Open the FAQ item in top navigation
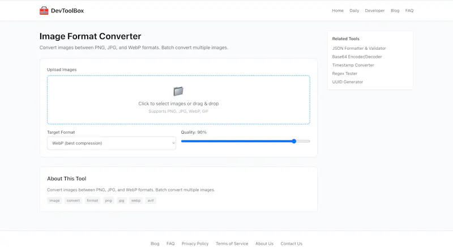Screen dimensions: 453x247 (x=409, y=11)
